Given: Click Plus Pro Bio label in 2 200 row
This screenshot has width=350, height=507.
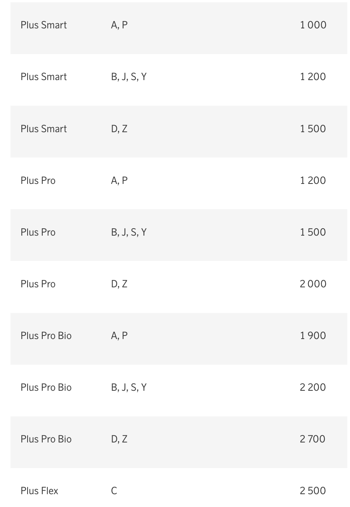Looking at the screenshot, I should (46, 387).
